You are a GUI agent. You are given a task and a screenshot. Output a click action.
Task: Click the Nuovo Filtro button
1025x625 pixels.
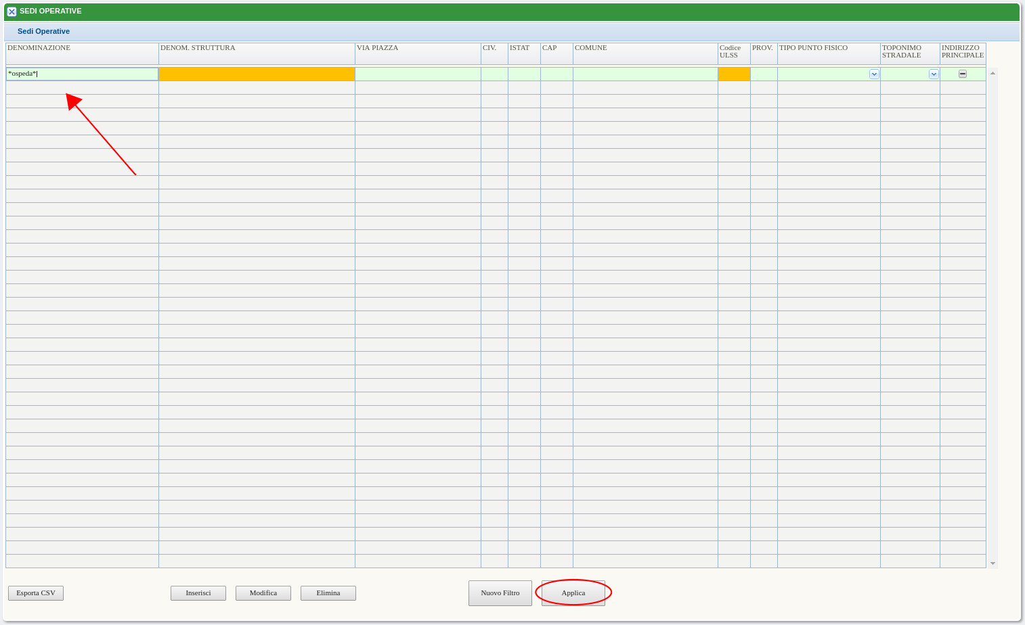tap(500, 593)
